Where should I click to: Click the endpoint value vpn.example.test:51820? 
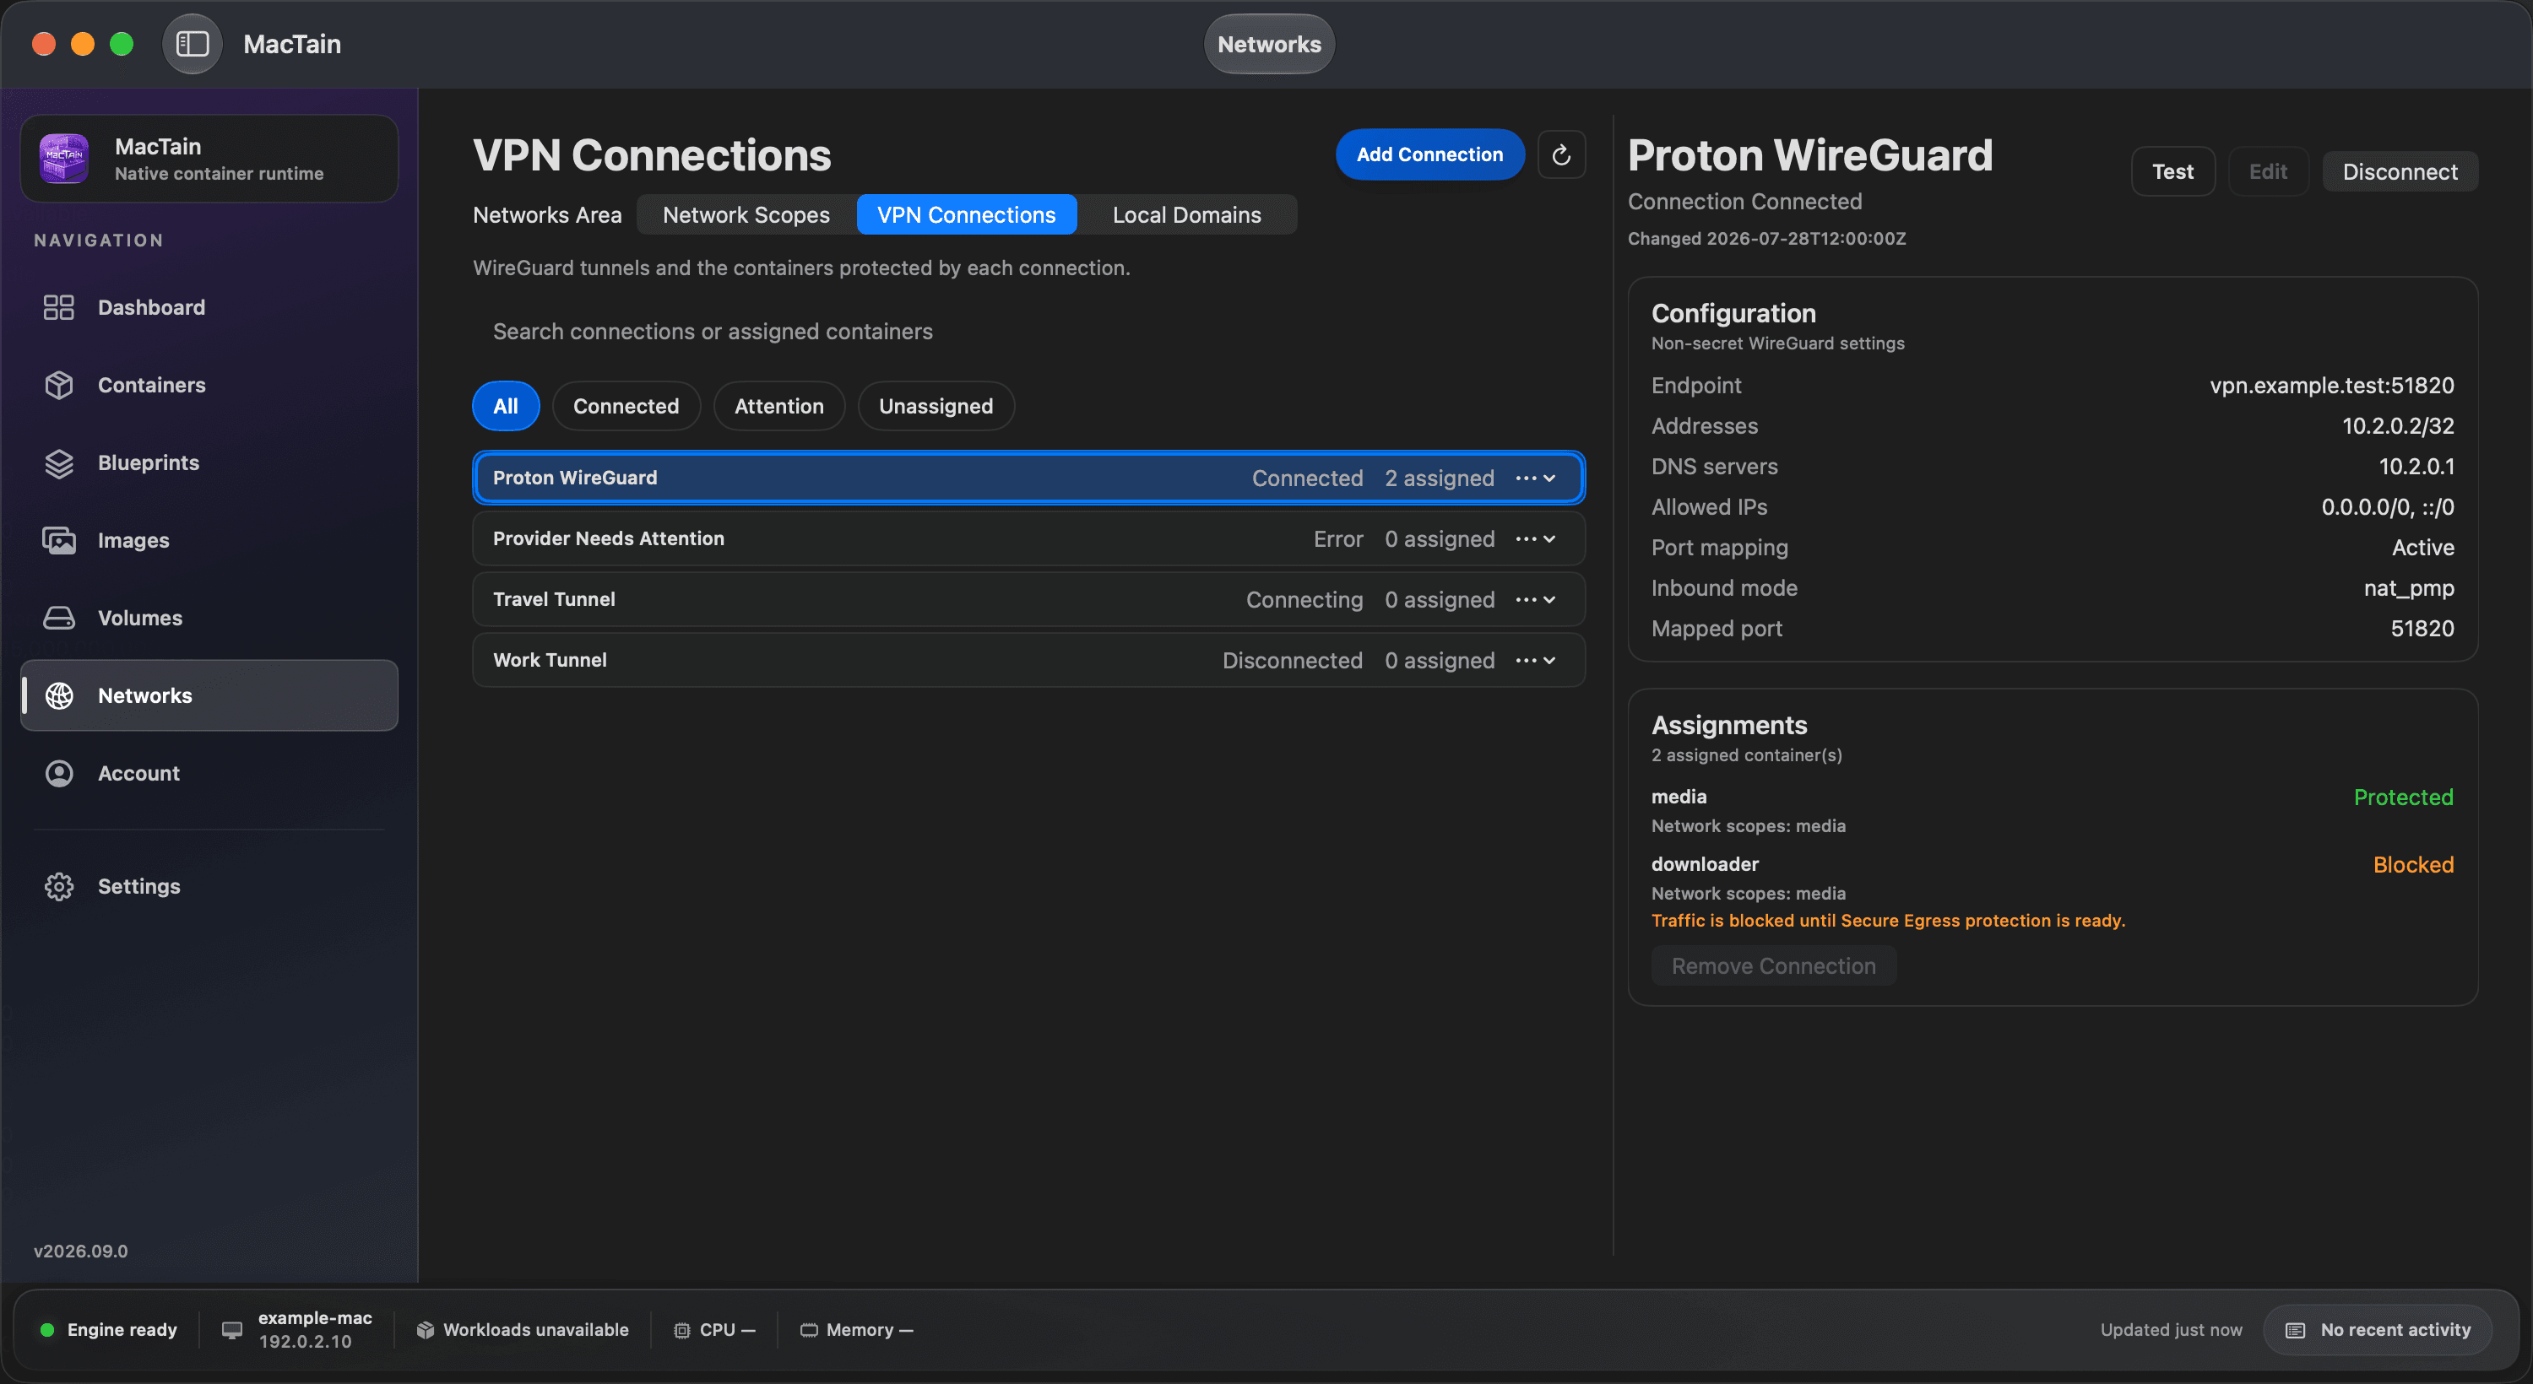click(2331, 386)
